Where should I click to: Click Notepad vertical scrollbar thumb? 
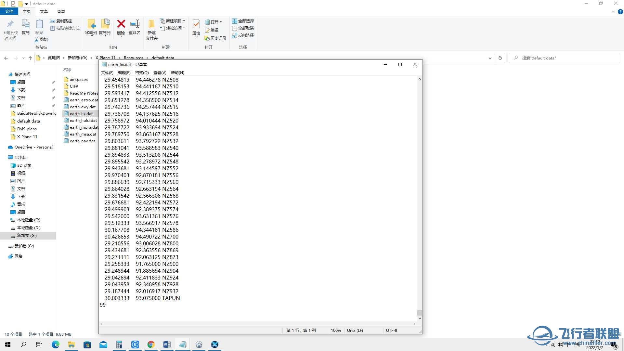420,313
